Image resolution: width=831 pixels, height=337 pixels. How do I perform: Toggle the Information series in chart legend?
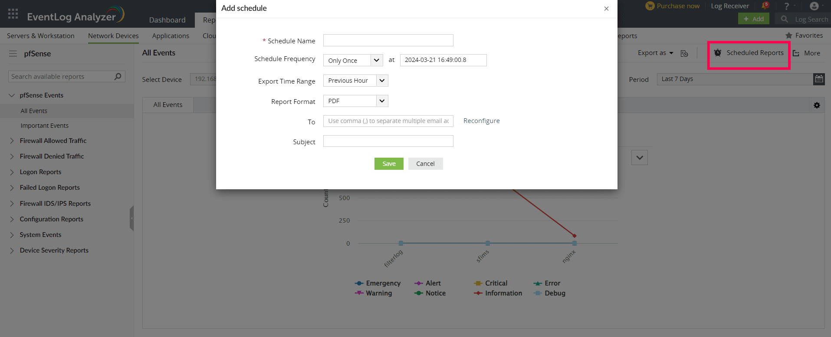coord(498,293)
